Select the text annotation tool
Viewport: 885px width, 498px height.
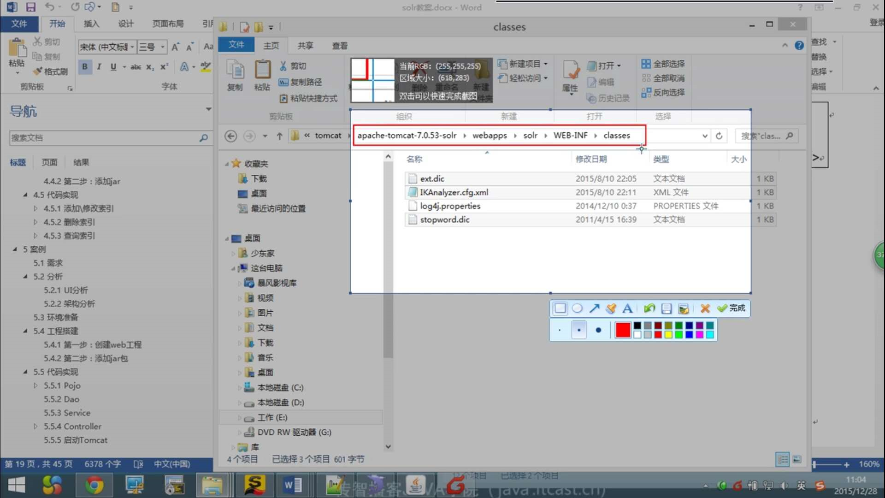point(627,308)
